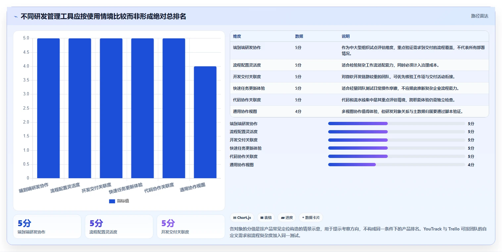Click the 说明 column header

pyautogui.click(x=346, y=36)
